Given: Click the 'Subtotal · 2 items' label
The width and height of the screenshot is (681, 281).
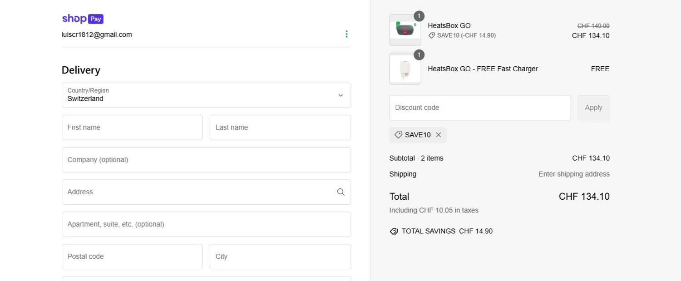Looking at the screenshot, I should pos(416,158).
